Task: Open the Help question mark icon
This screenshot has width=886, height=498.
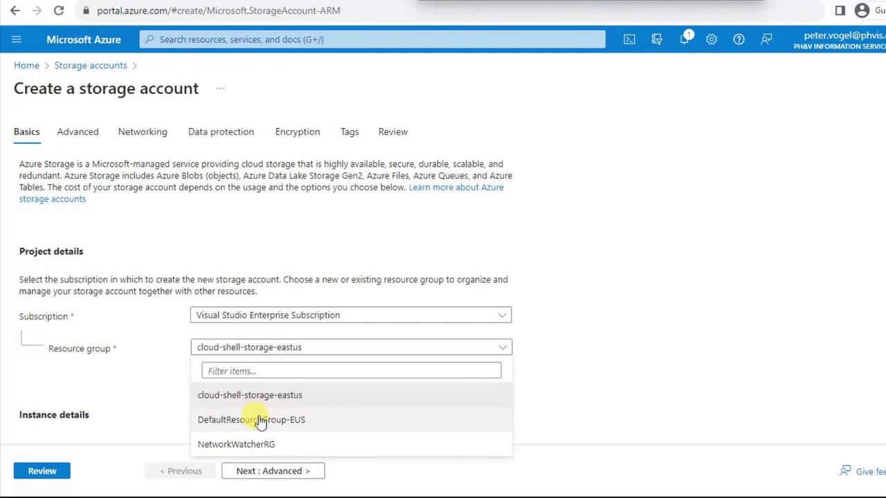Action: (x=739, y=39)
